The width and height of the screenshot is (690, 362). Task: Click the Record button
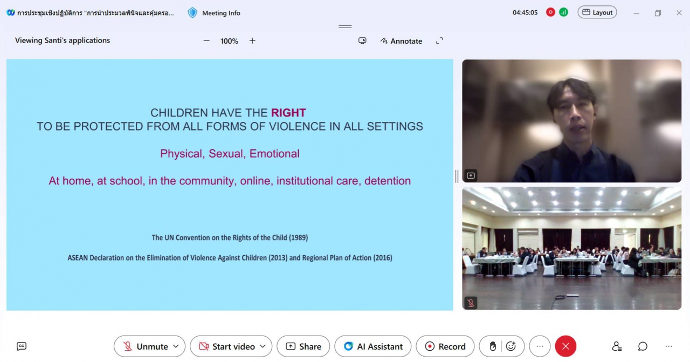445,346
